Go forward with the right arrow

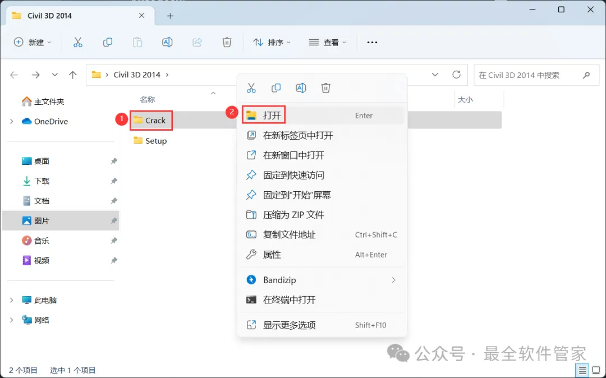(35, 75)
